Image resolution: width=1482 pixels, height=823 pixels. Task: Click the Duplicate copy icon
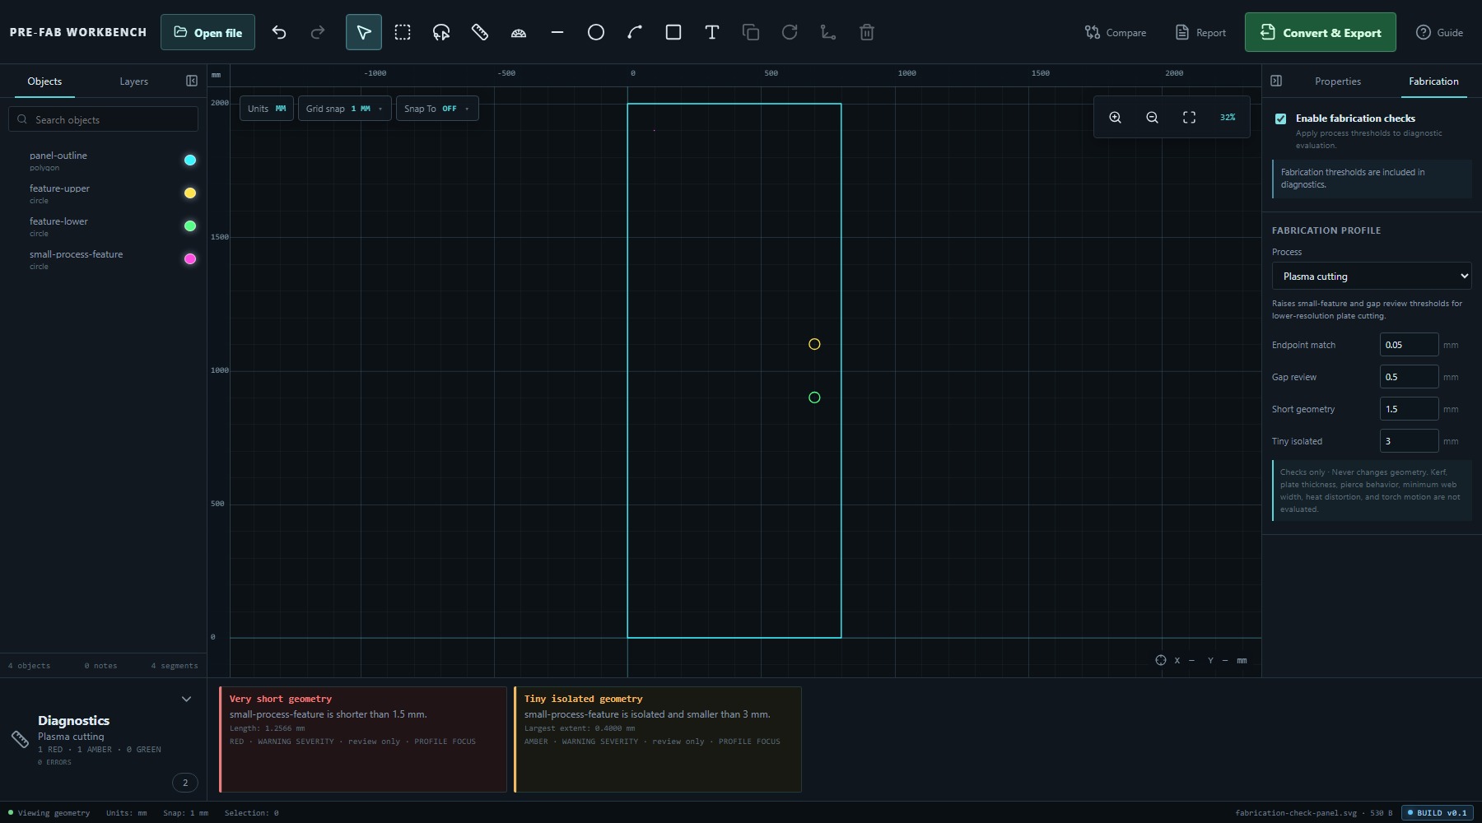pyautogui.click(x=751, y=32)
